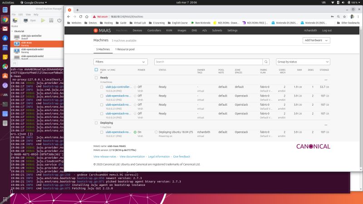Open the Group by status dropdown
The image size is (363, 204).
point(303,62)
